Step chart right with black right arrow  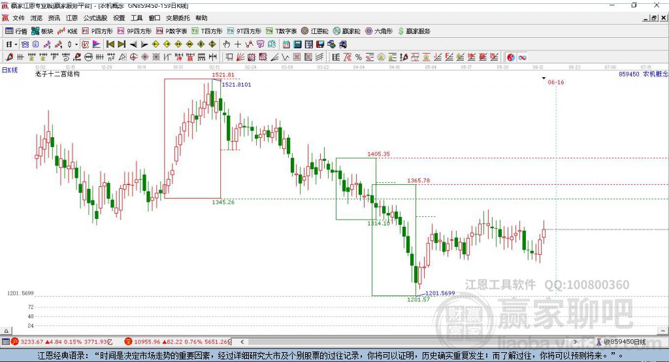coord(144,44)
